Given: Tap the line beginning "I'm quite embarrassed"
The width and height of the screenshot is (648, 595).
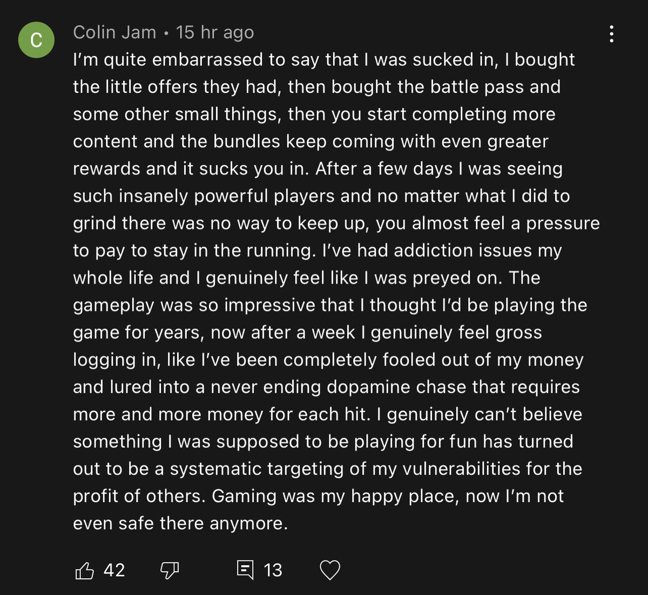Looking at the screenshot, I should point(324,59).
